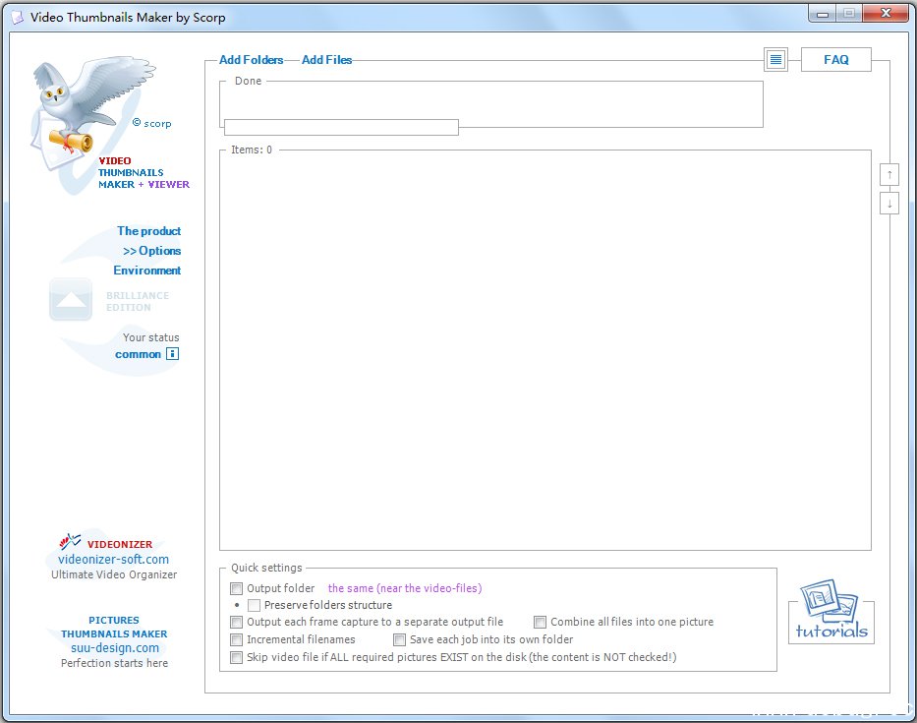Select The product in sidebar

click(148, 231)
